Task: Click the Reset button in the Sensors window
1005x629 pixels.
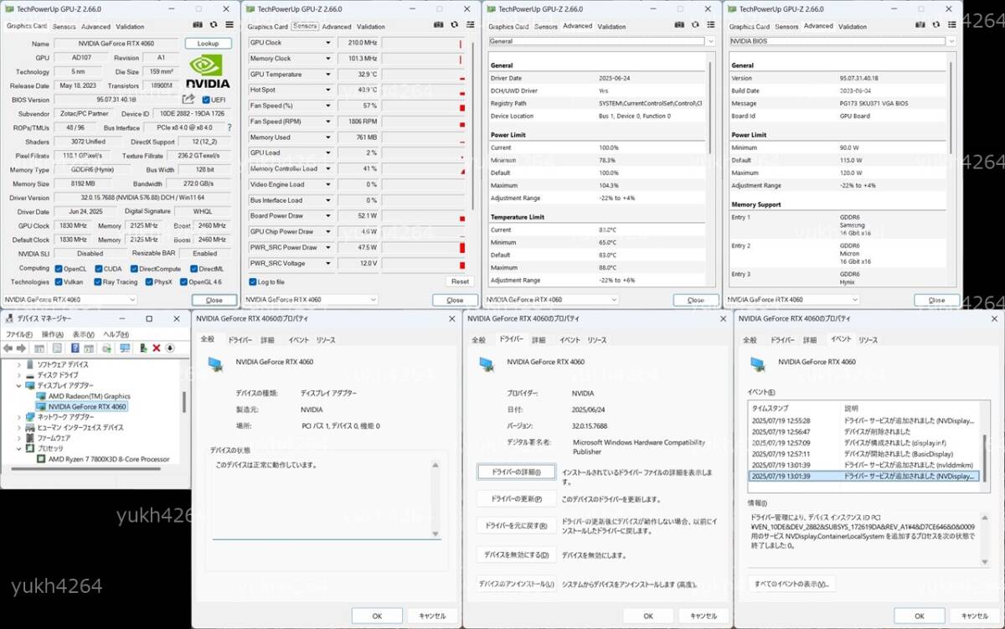Action: pyautogui.click(x=459, y=281)
